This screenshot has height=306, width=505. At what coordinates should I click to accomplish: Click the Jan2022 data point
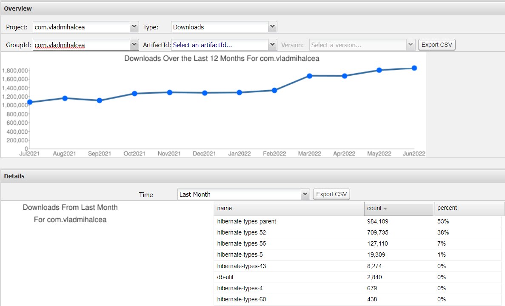tap(239, 92)
